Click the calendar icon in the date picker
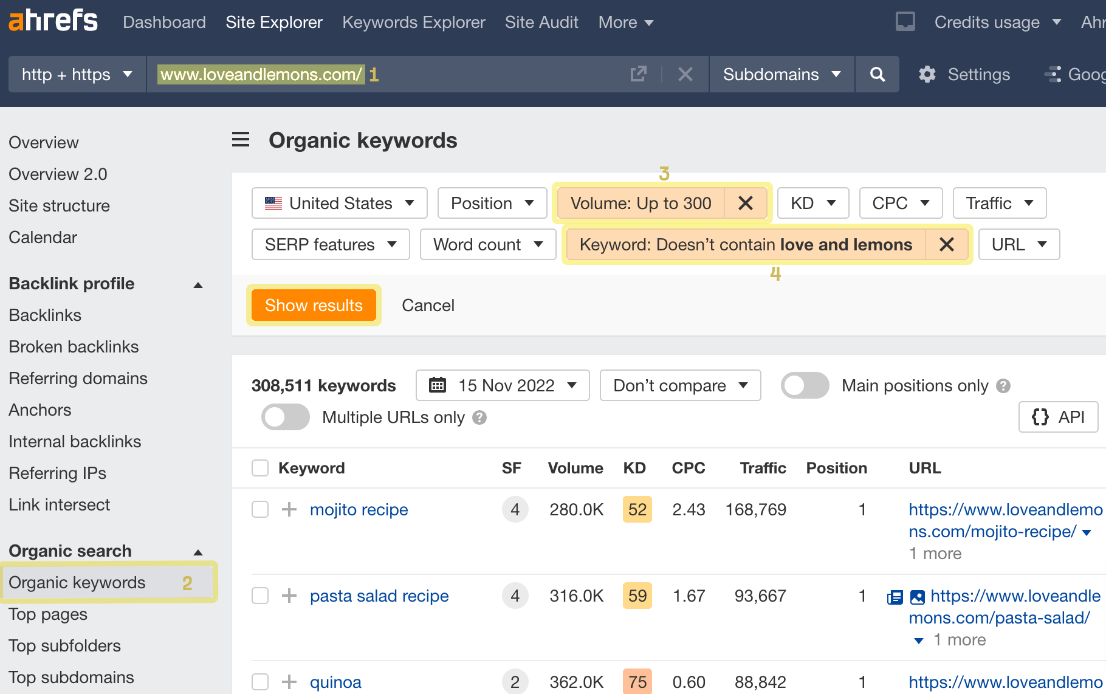Viewport: 1106px width, 694px height. [x=436, y=385]
